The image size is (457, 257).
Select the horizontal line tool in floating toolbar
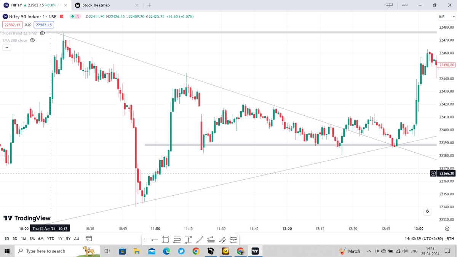155,240
